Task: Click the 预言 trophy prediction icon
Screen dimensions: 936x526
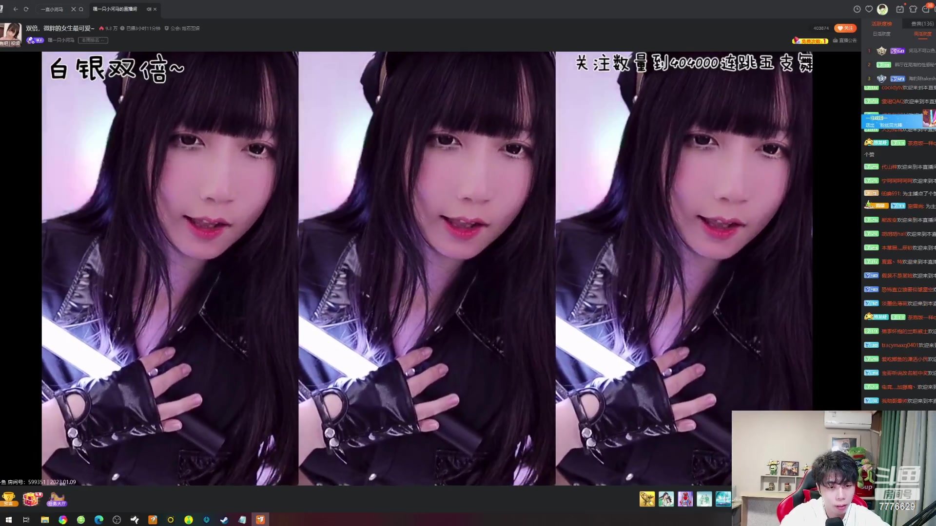Action: pos(9,499)
